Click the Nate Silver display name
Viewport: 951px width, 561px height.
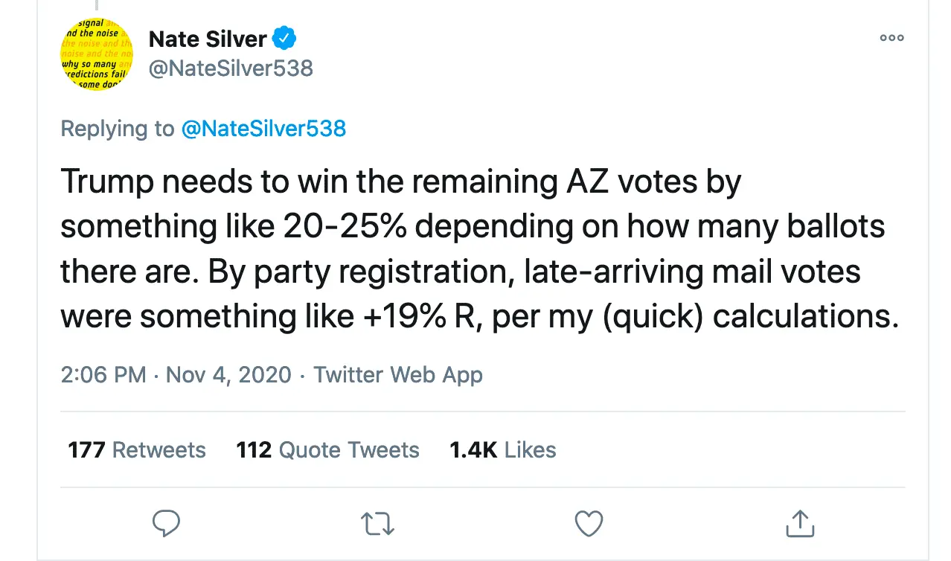click(x=208, y=38)
